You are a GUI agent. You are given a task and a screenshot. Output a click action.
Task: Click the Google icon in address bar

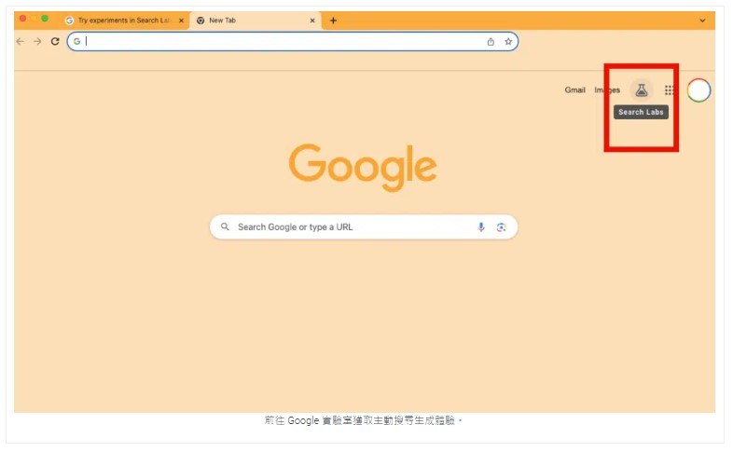pos(76,41)
